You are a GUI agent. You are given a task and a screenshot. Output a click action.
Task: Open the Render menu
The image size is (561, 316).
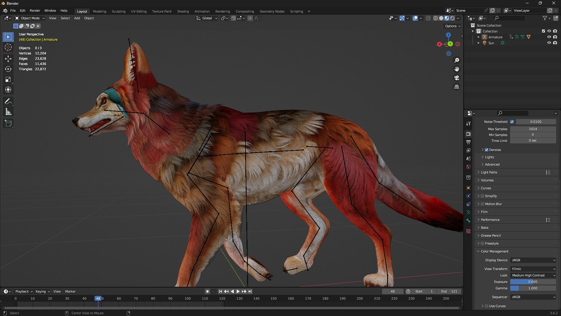(x=35, y=10)
